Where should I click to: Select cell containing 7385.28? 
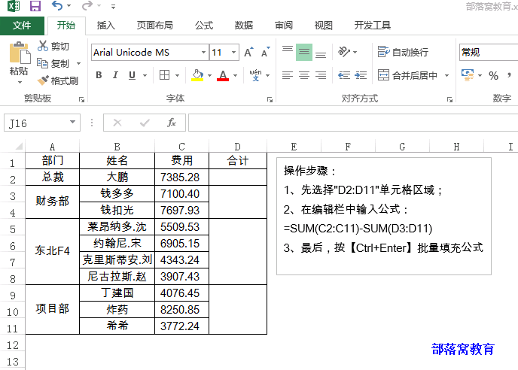click(181, 177)
